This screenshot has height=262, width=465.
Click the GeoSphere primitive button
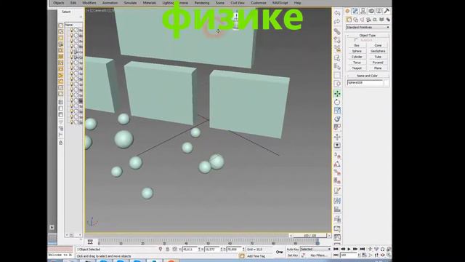378,51
